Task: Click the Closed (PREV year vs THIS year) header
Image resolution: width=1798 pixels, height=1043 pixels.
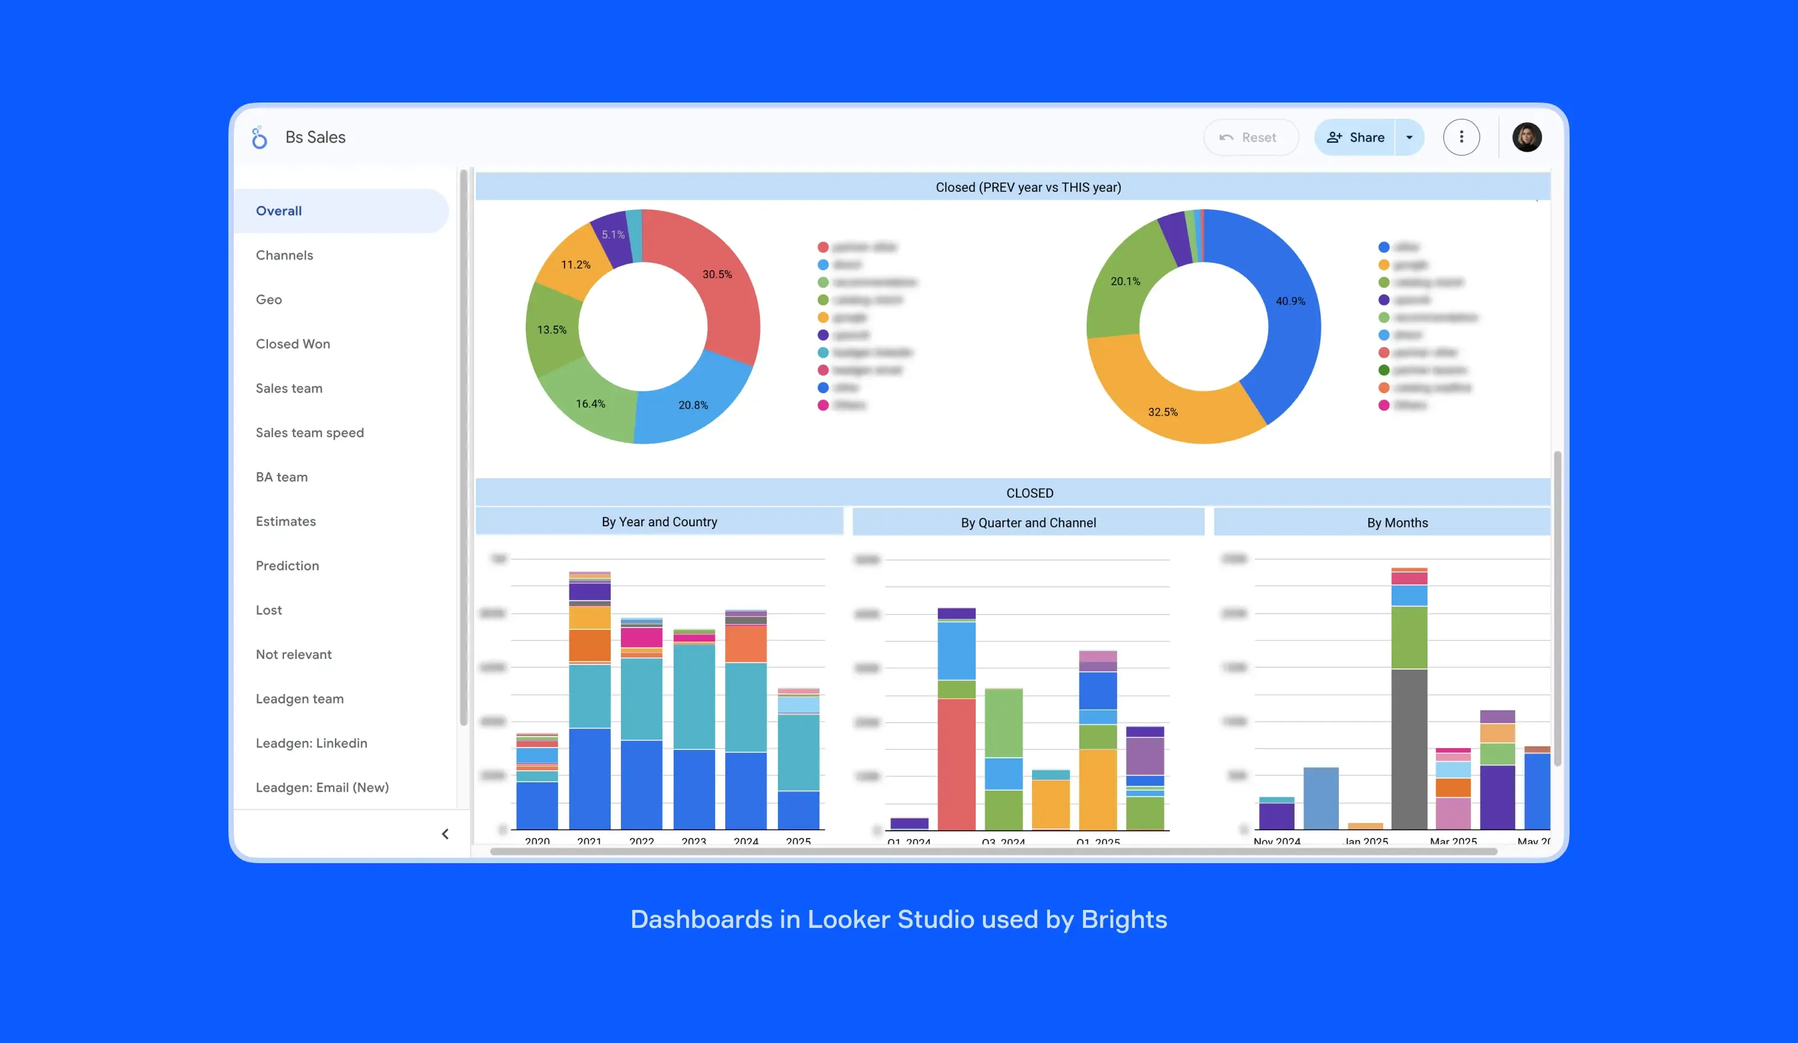Action: (1013, 187)
